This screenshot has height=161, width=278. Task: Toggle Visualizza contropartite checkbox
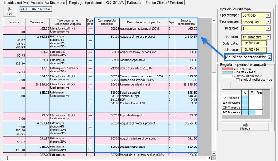click(269, 57)
